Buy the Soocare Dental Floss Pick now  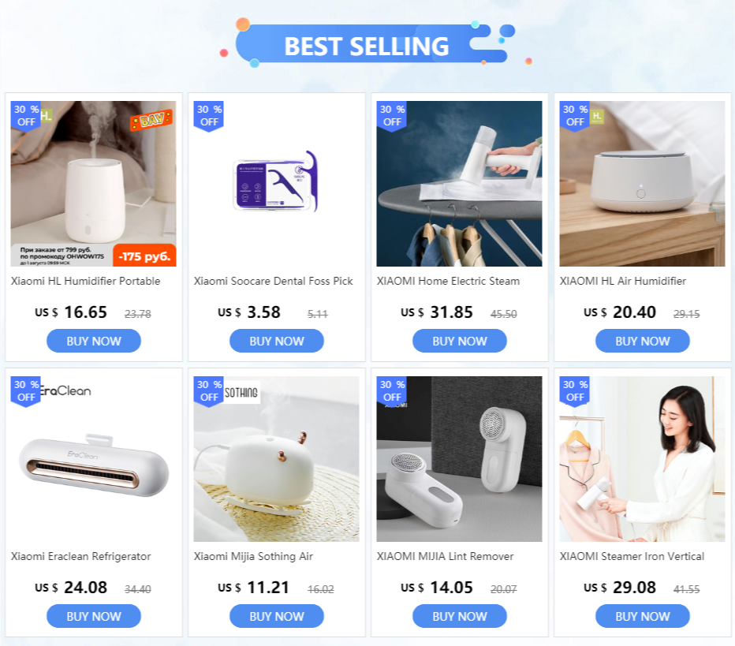[277, 341]
